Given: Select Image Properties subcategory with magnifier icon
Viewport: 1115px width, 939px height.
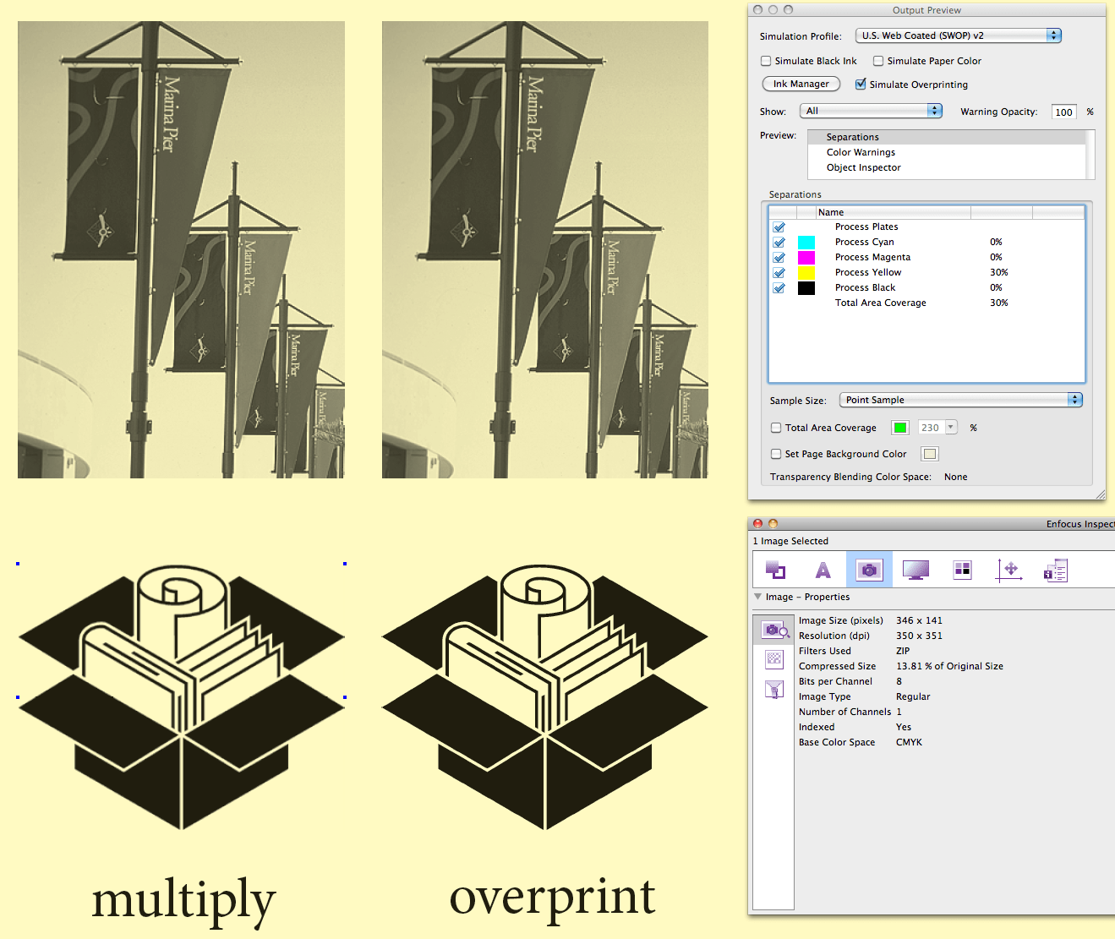Looking at the screenshot, I should pos(773,629).
